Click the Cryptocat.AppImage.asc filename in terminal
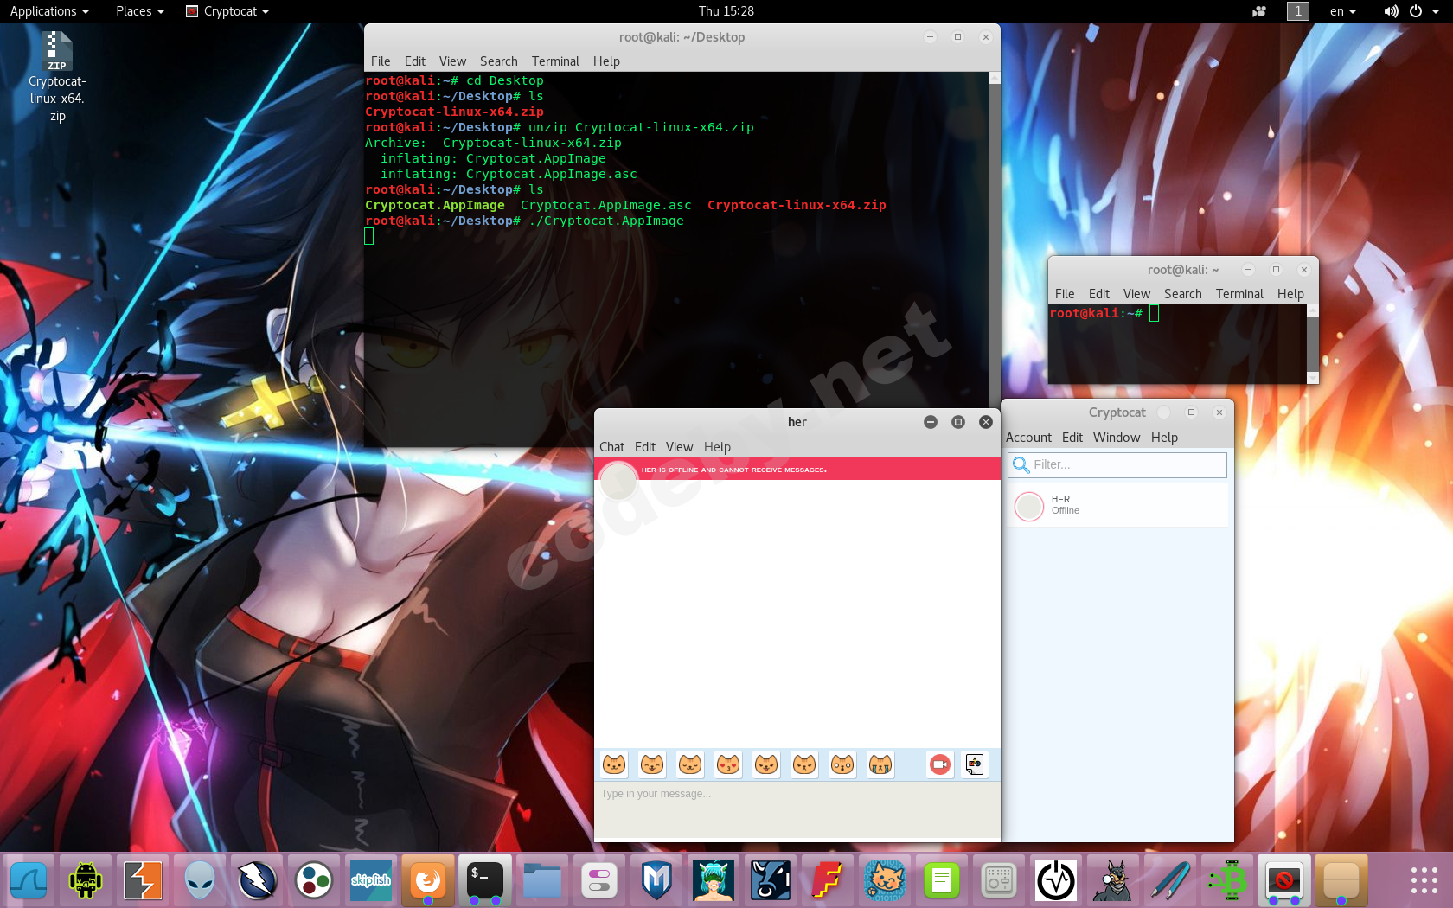The image size is (1453, 908). pos(605,205)
